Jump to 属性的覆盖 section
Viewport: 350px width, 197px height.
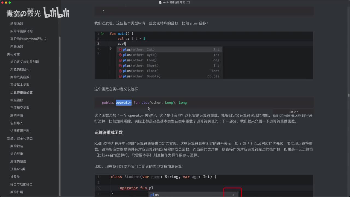(18, 161)
